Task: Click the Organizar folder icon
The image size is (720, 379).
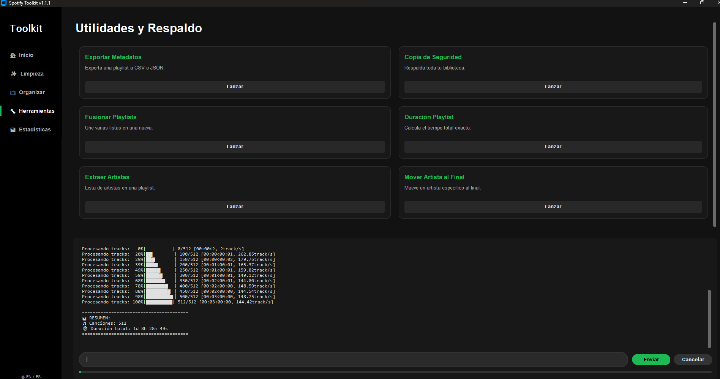Action: pyautogui.click(x=13, y=93)
